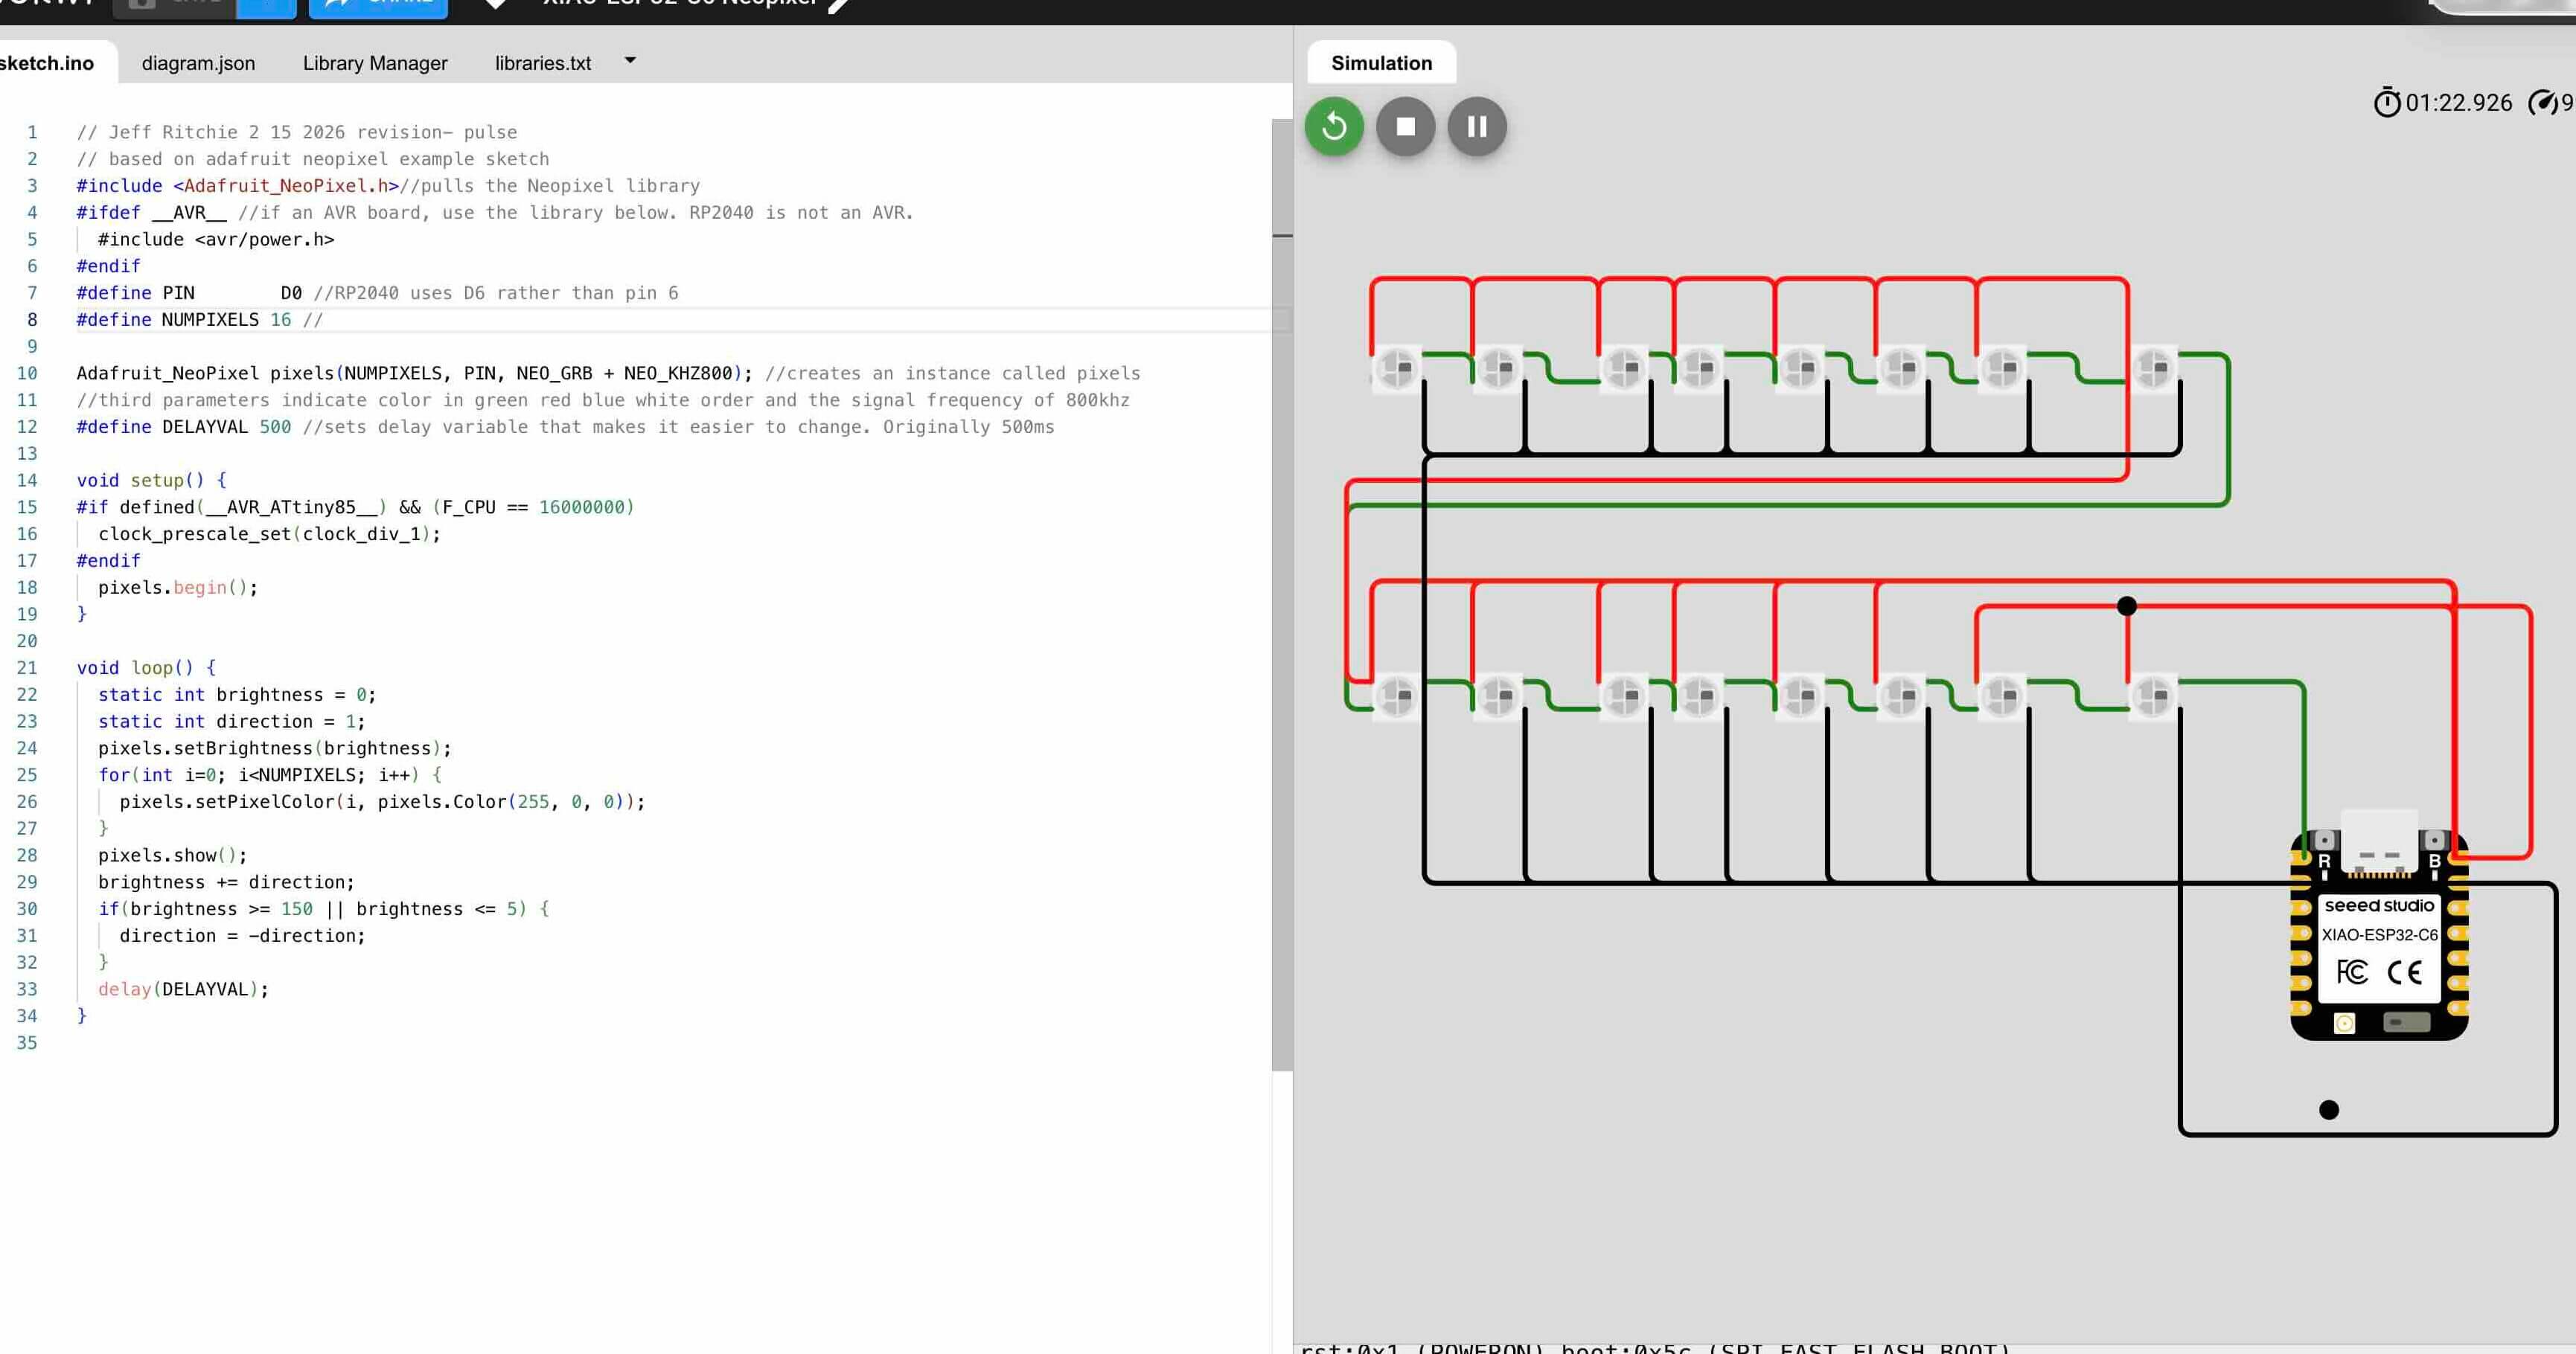The image size is (2576, 1354).
Task: Open the Library Manager tab
Action: (x=374, y=62)
